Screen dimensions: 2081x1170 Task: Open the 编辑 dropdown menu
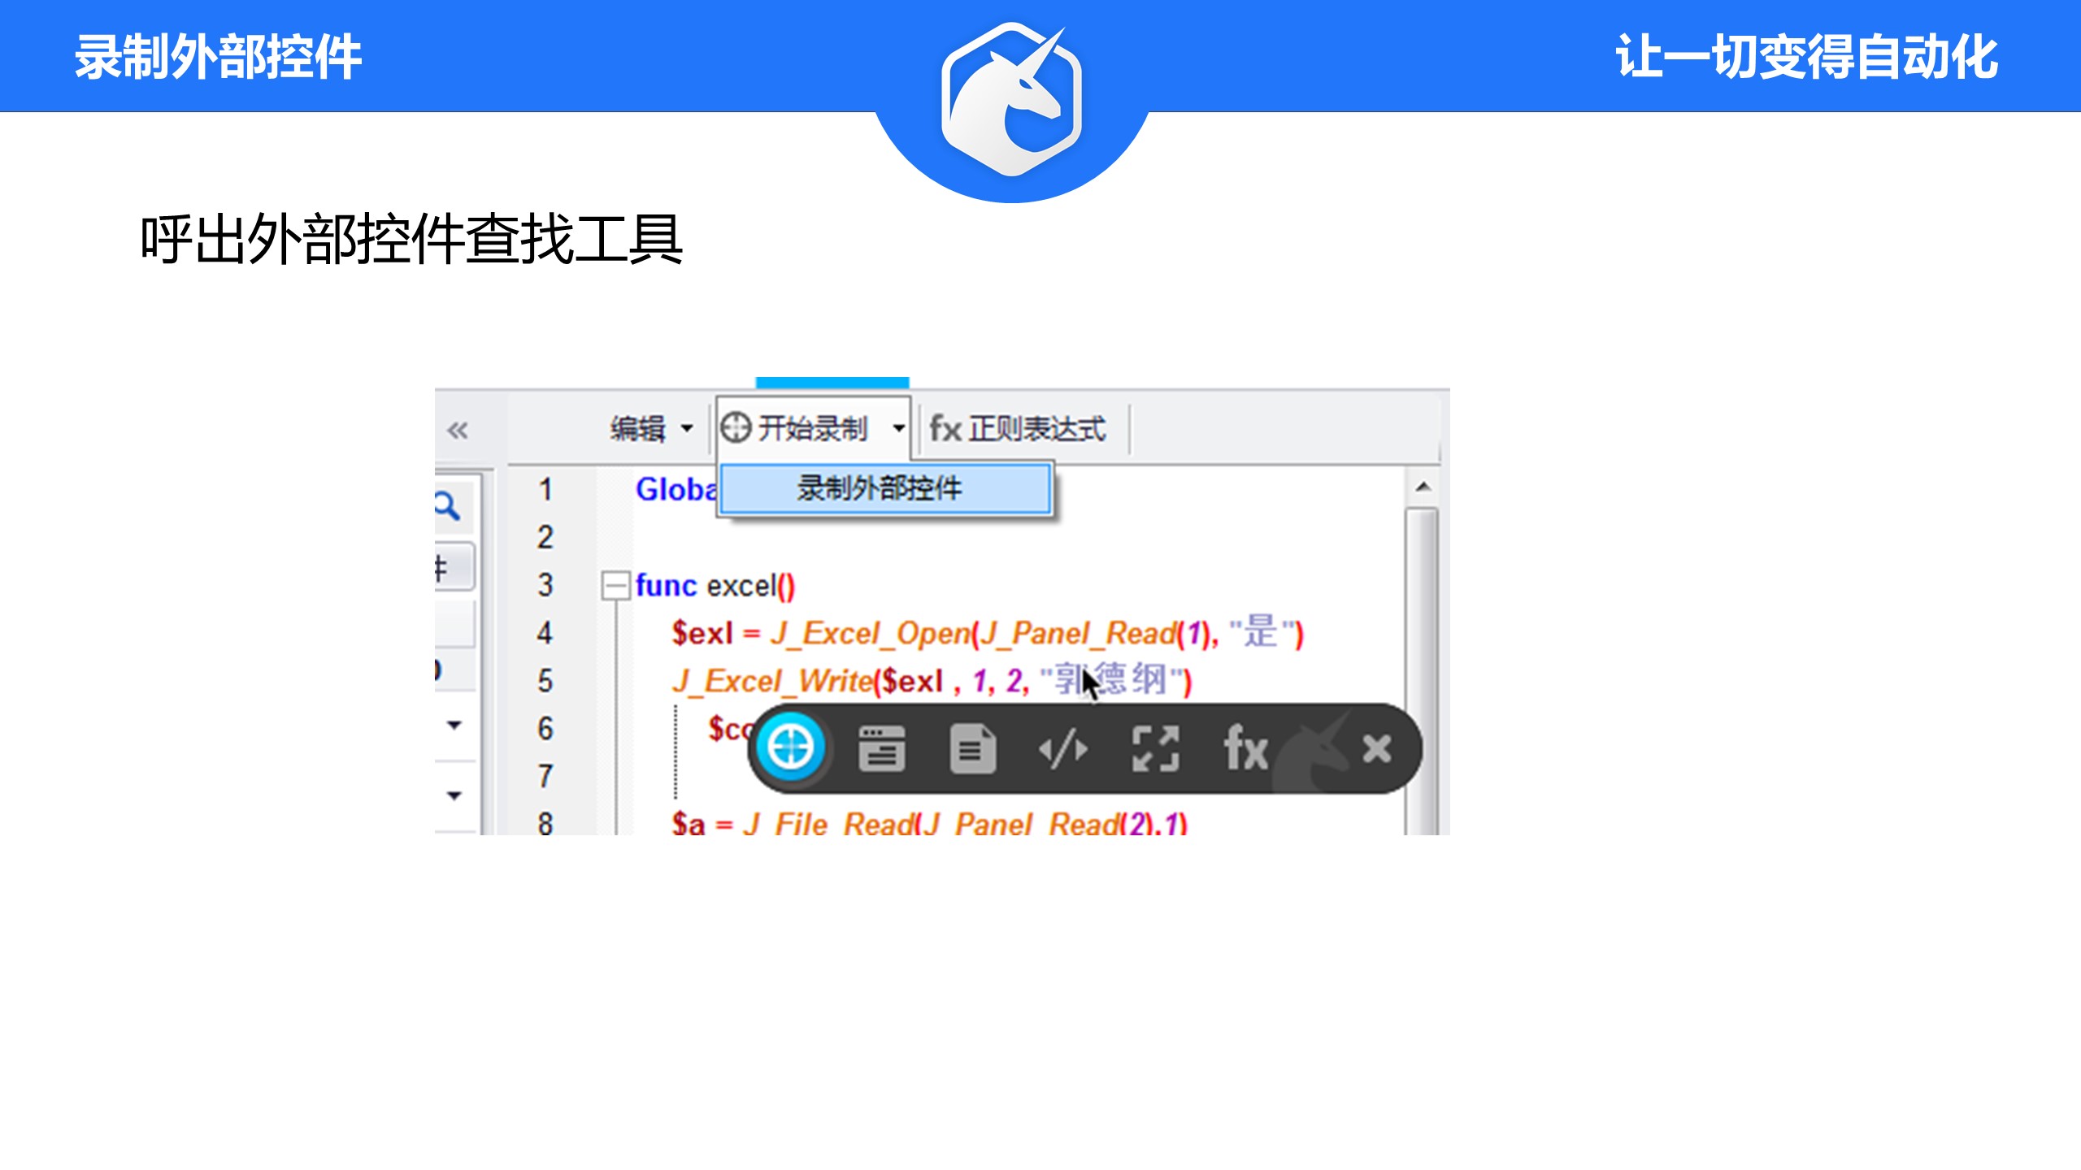(x=652, y=428)
